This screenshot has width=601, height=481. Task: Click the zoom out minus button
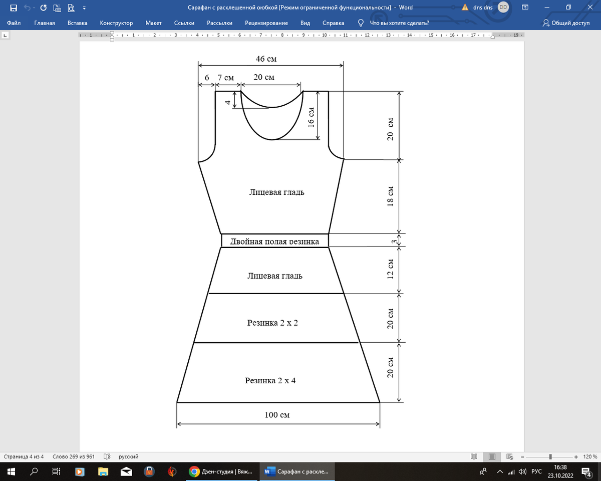(x=523, y=457)
